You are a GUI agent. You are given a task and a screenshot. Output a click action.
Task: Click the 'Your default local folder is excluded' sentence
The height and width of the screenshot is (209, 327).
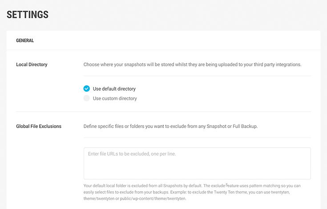pyautogui.click(x=143, y=185)
